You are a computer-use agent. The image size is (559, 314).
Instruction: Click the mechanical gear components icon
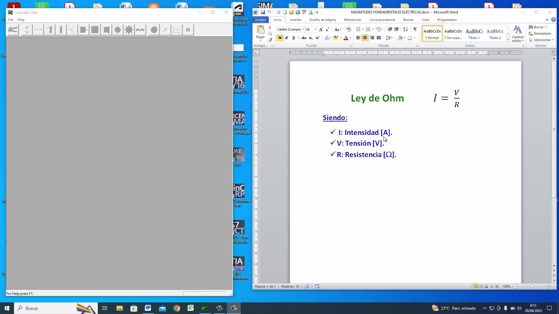(x=129, y=30)
